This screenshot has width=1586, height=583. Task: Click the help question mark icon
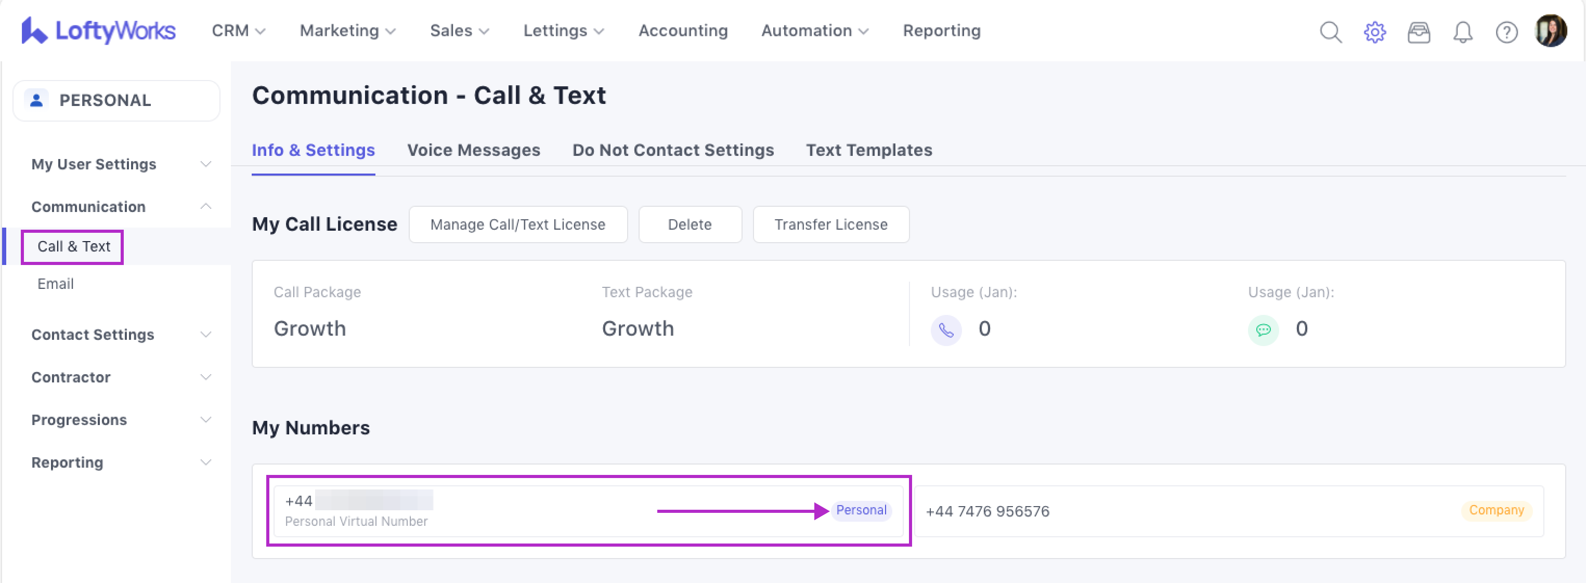pos(1506,32)
